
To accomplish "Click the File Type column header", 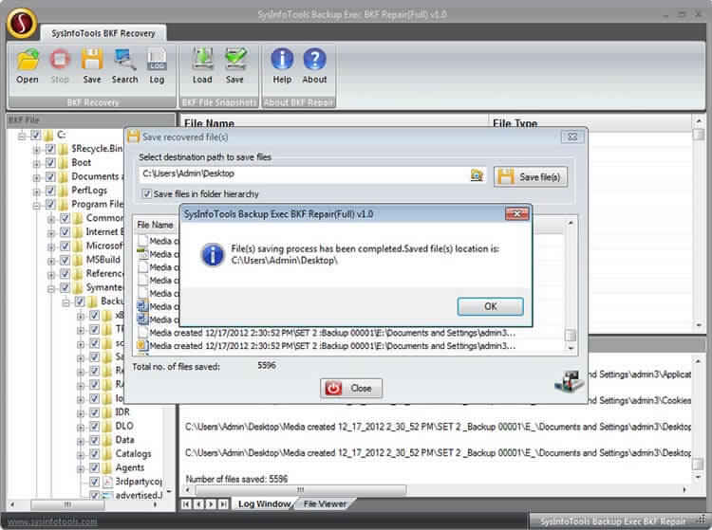I will click(590, 123).
